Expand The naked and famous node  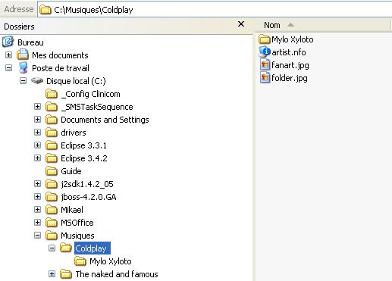pos(52,274)
